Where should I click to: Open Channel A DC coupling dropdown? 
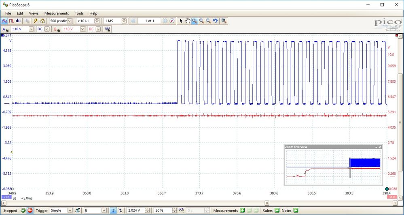(47, 29)
